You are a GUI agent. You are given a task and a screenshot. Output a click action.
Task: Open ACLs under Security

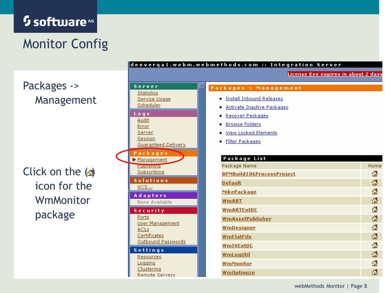coord(143,229)
